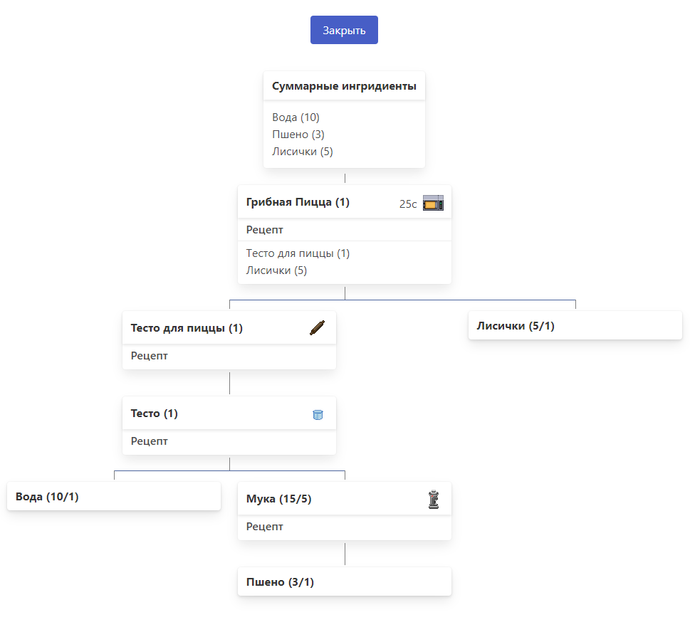This screenshot has width=690, height=637.
Task: Click the Суммарные ингридиенты header
Action: (344, 87)
